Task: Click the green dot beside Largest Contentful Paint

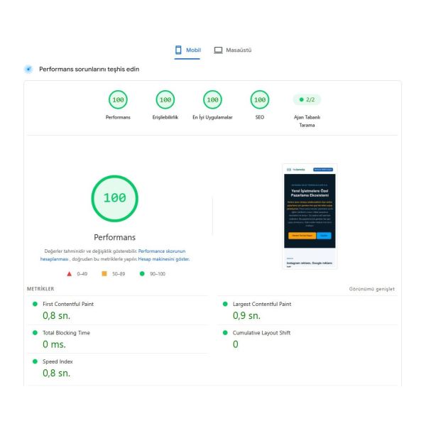Action: tap(225, 304)
